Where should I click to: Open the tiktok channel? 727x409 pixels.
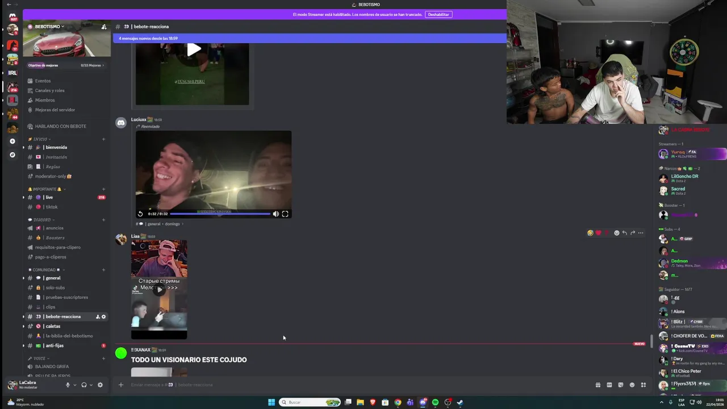[67, 207]
